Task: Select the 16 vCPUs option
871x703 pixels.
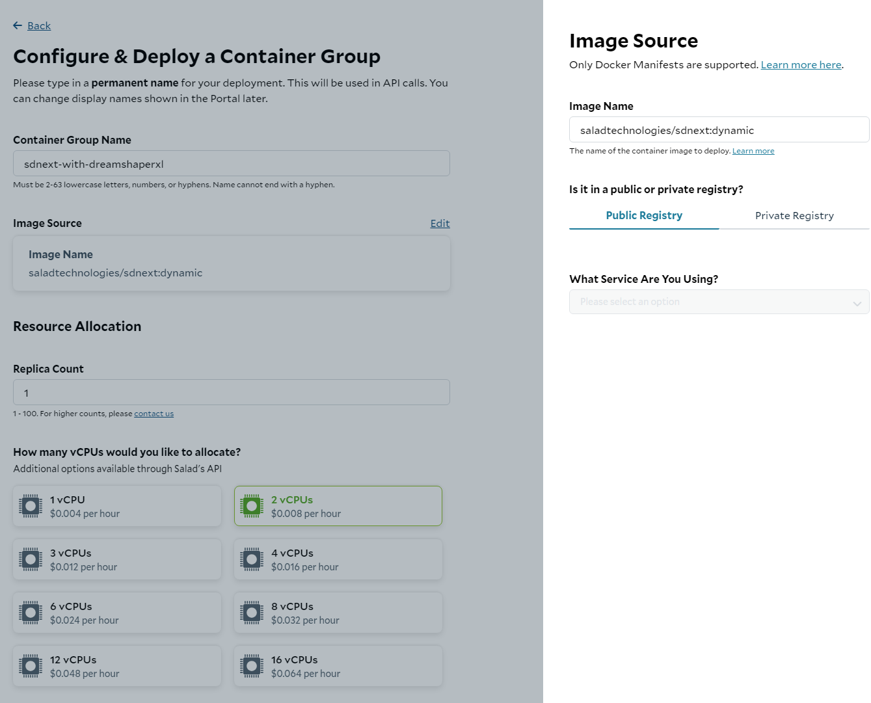Action: (x=338, y=666)
